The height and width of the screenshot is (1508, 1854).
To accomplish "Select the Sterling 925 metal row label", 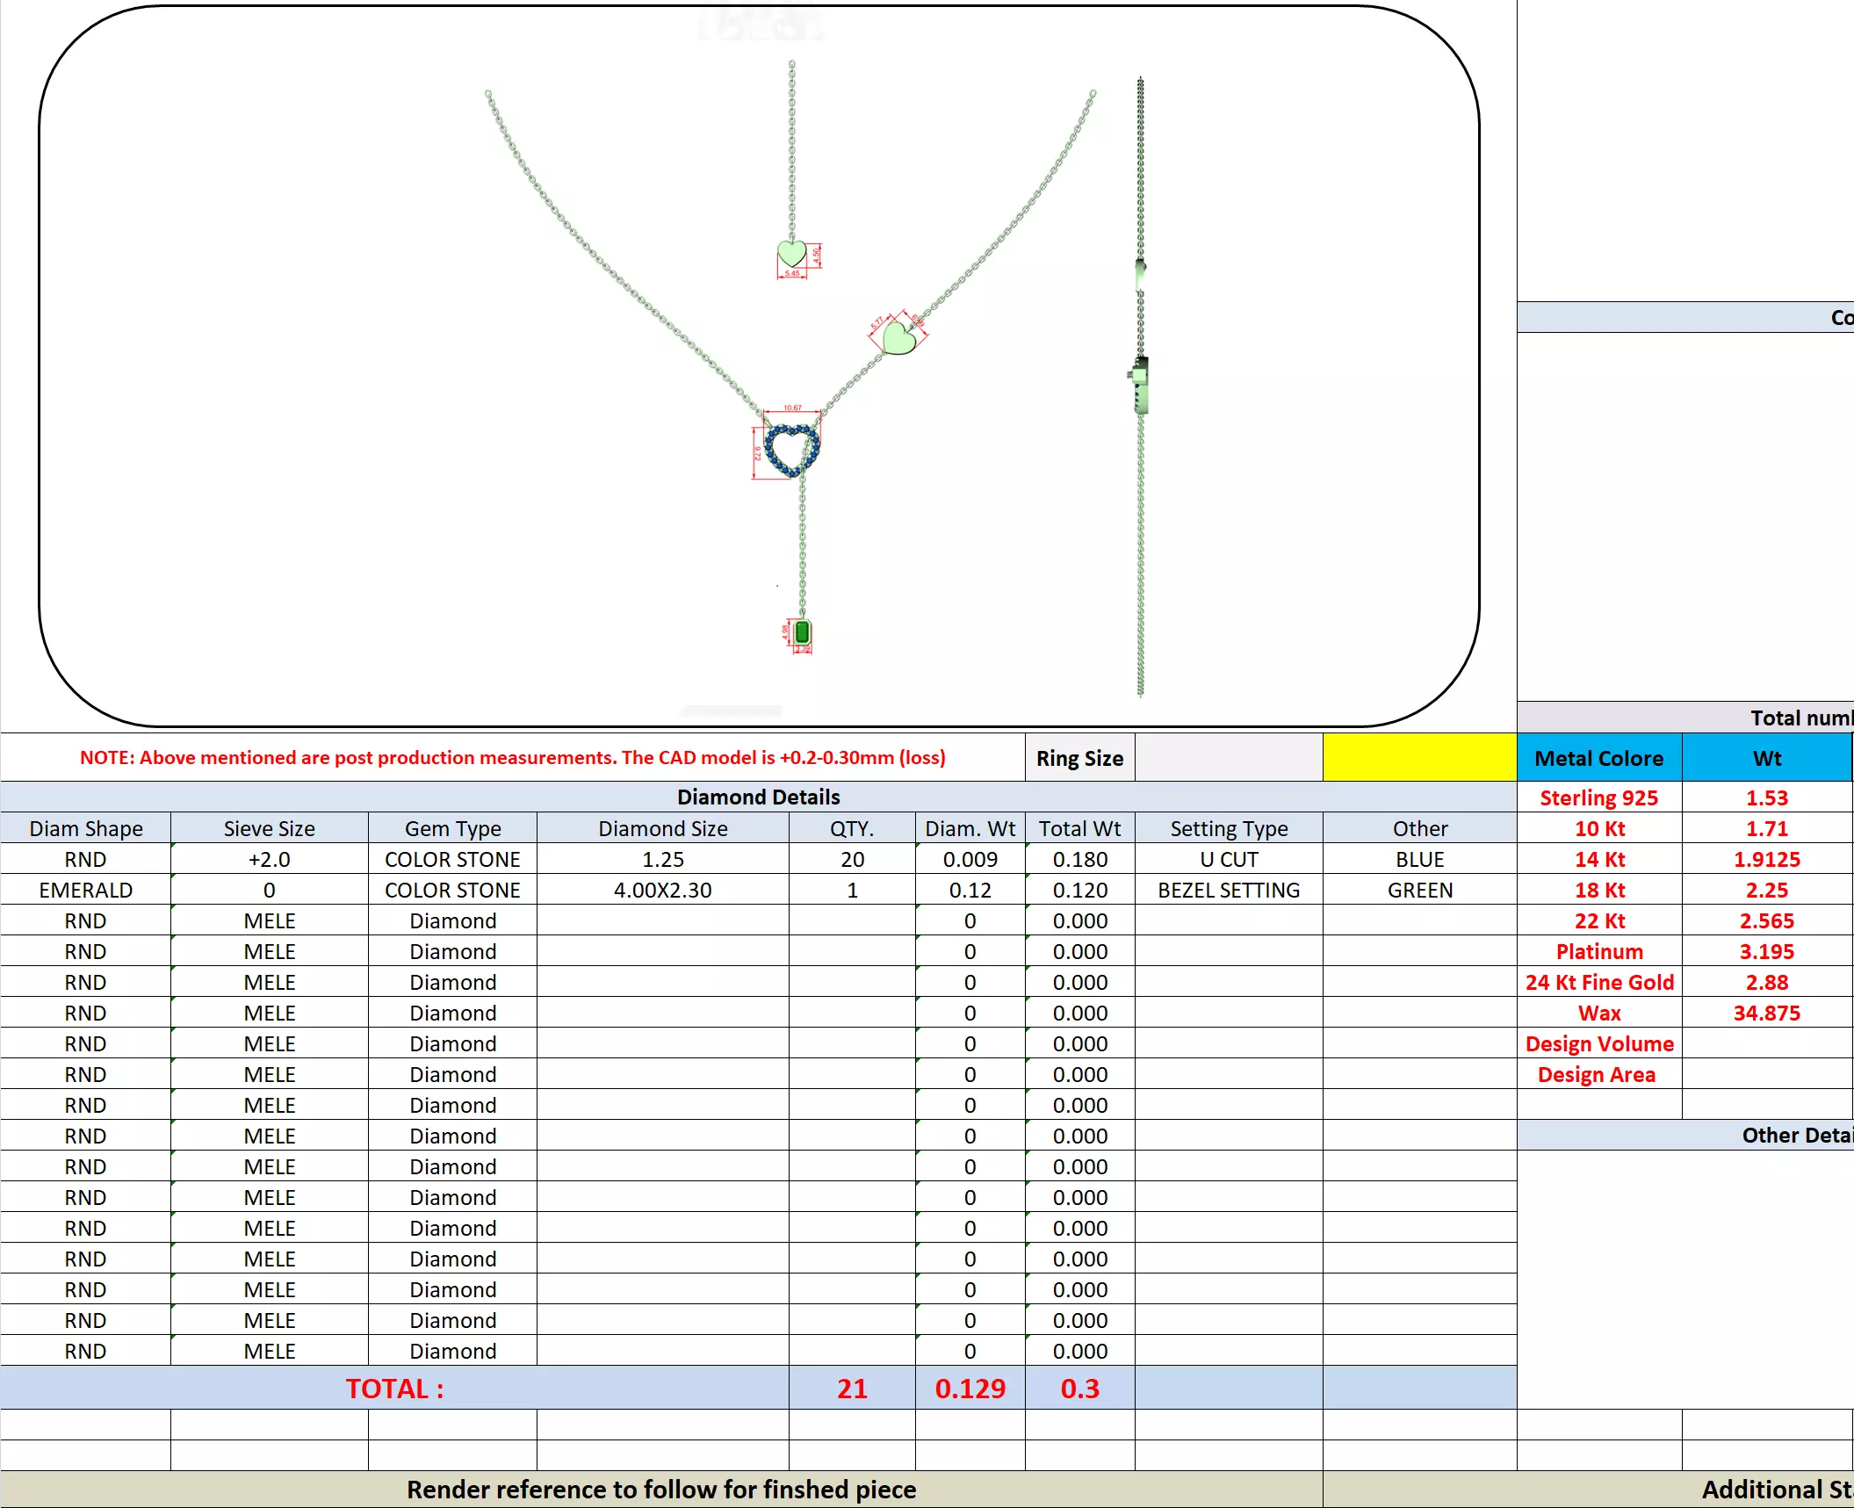I will (1598, 797).
